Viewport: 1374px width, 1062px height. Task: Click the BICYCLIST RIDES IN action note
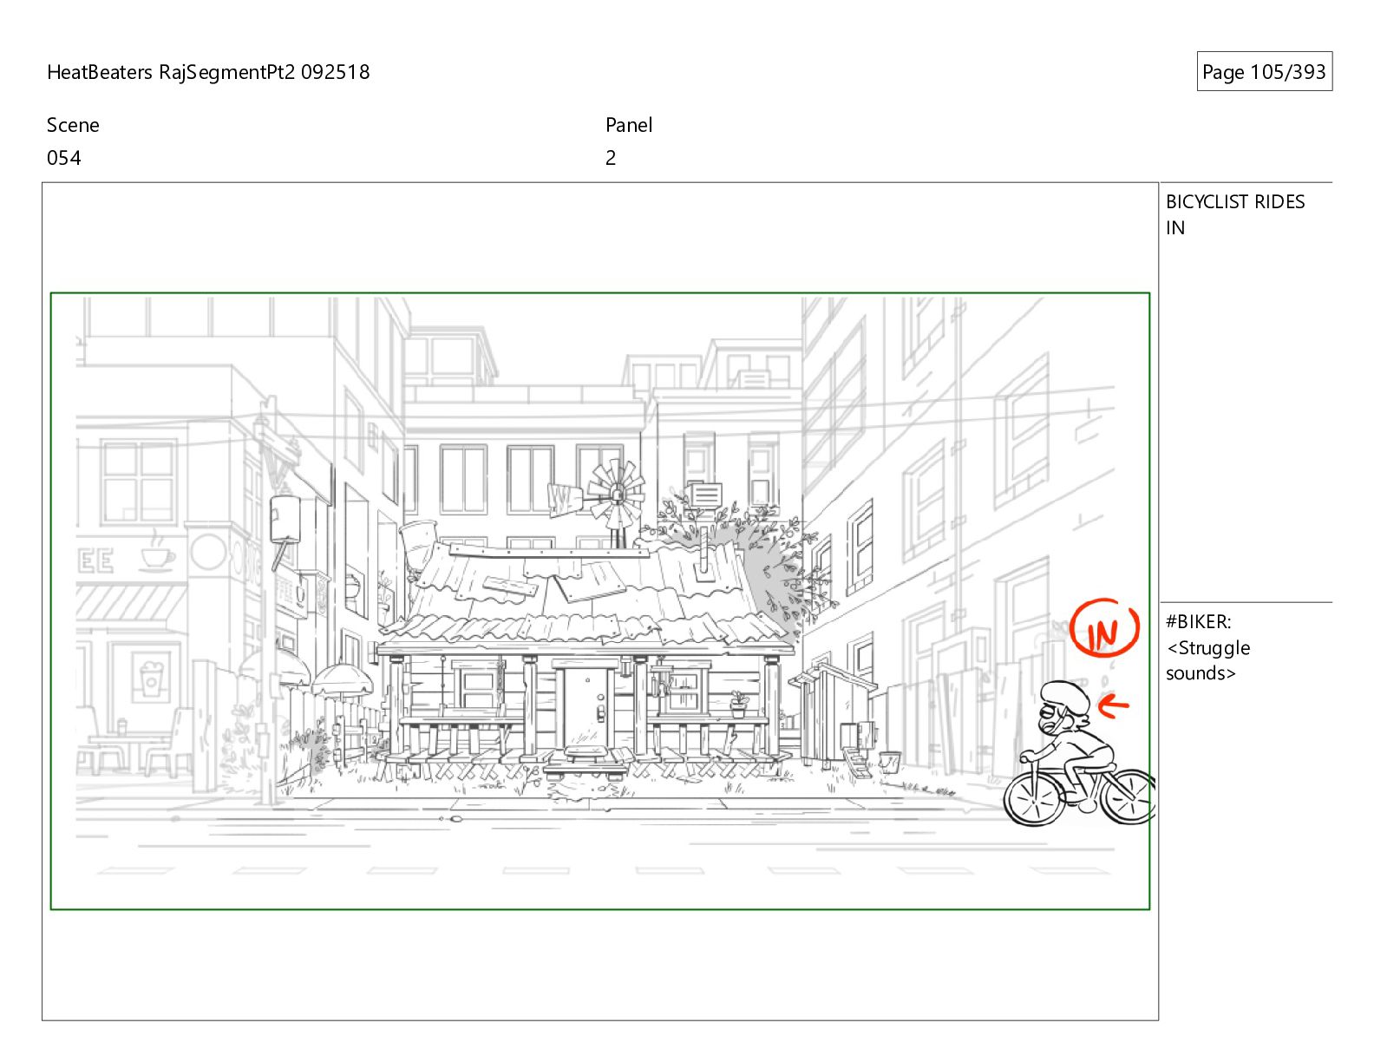pyautogui.click(x=1234, y=214)
